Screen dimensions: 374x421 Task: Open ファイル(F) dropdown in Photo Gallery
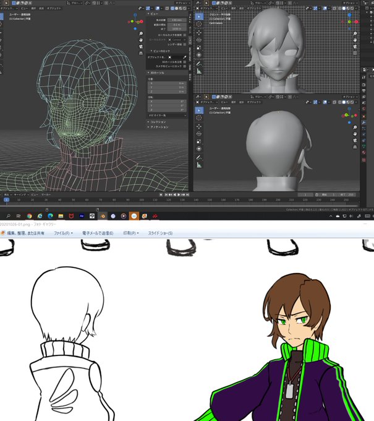(63, 233)
